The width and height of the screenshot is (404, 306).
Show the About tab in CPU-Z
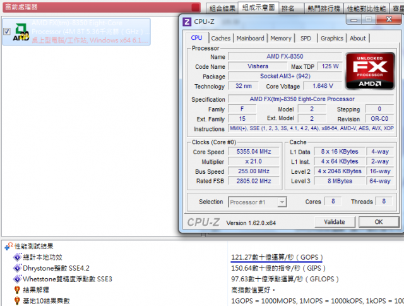[358, 38]
